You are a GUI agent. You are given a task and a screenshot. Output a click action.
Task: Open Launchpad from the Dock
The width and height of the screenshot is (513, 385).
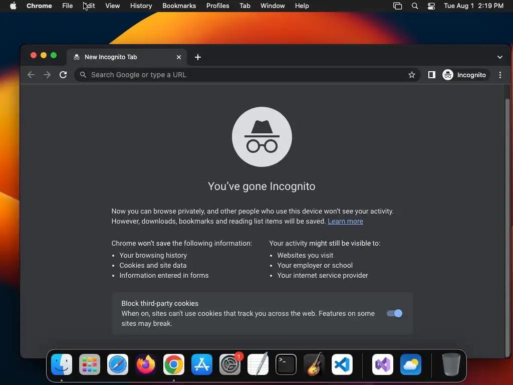tap(90, 364)
